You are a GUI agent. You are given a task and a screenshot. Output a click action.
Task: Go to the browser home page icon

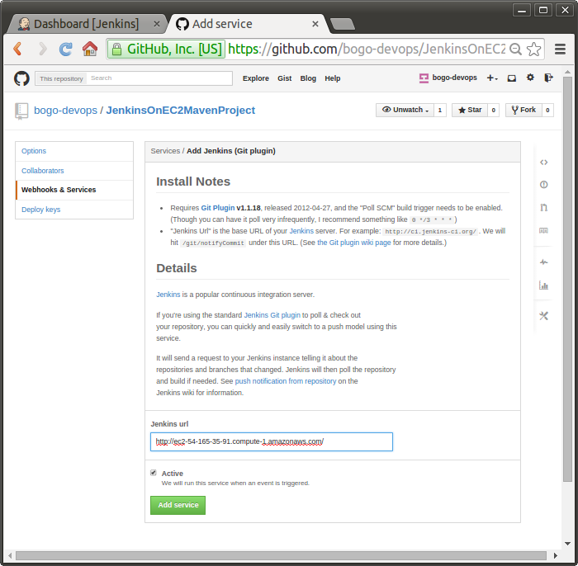(89, 49)
